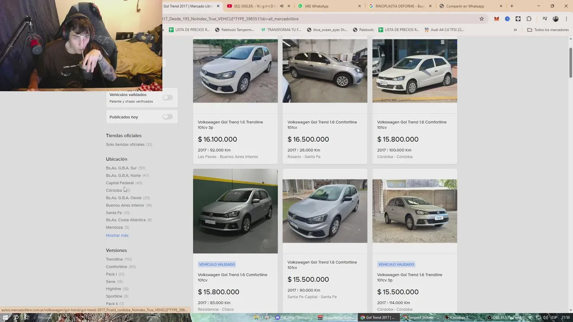
Task: Open the blue circular extension icon
Action: [x=507, y=19]
